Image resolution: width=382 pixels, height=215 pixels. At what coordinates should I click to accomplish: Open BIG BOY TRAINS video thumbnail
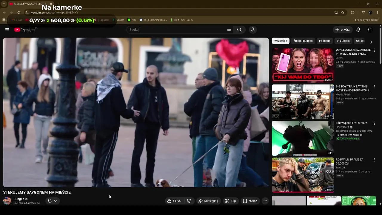tap(303, 102)
